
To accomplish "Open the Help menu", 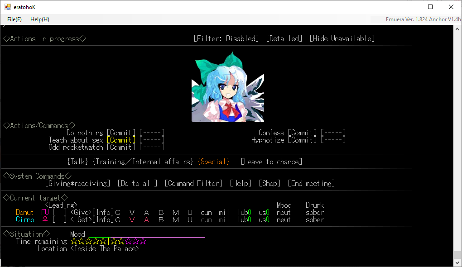I will pyautogui.click(x=39, y=19).
